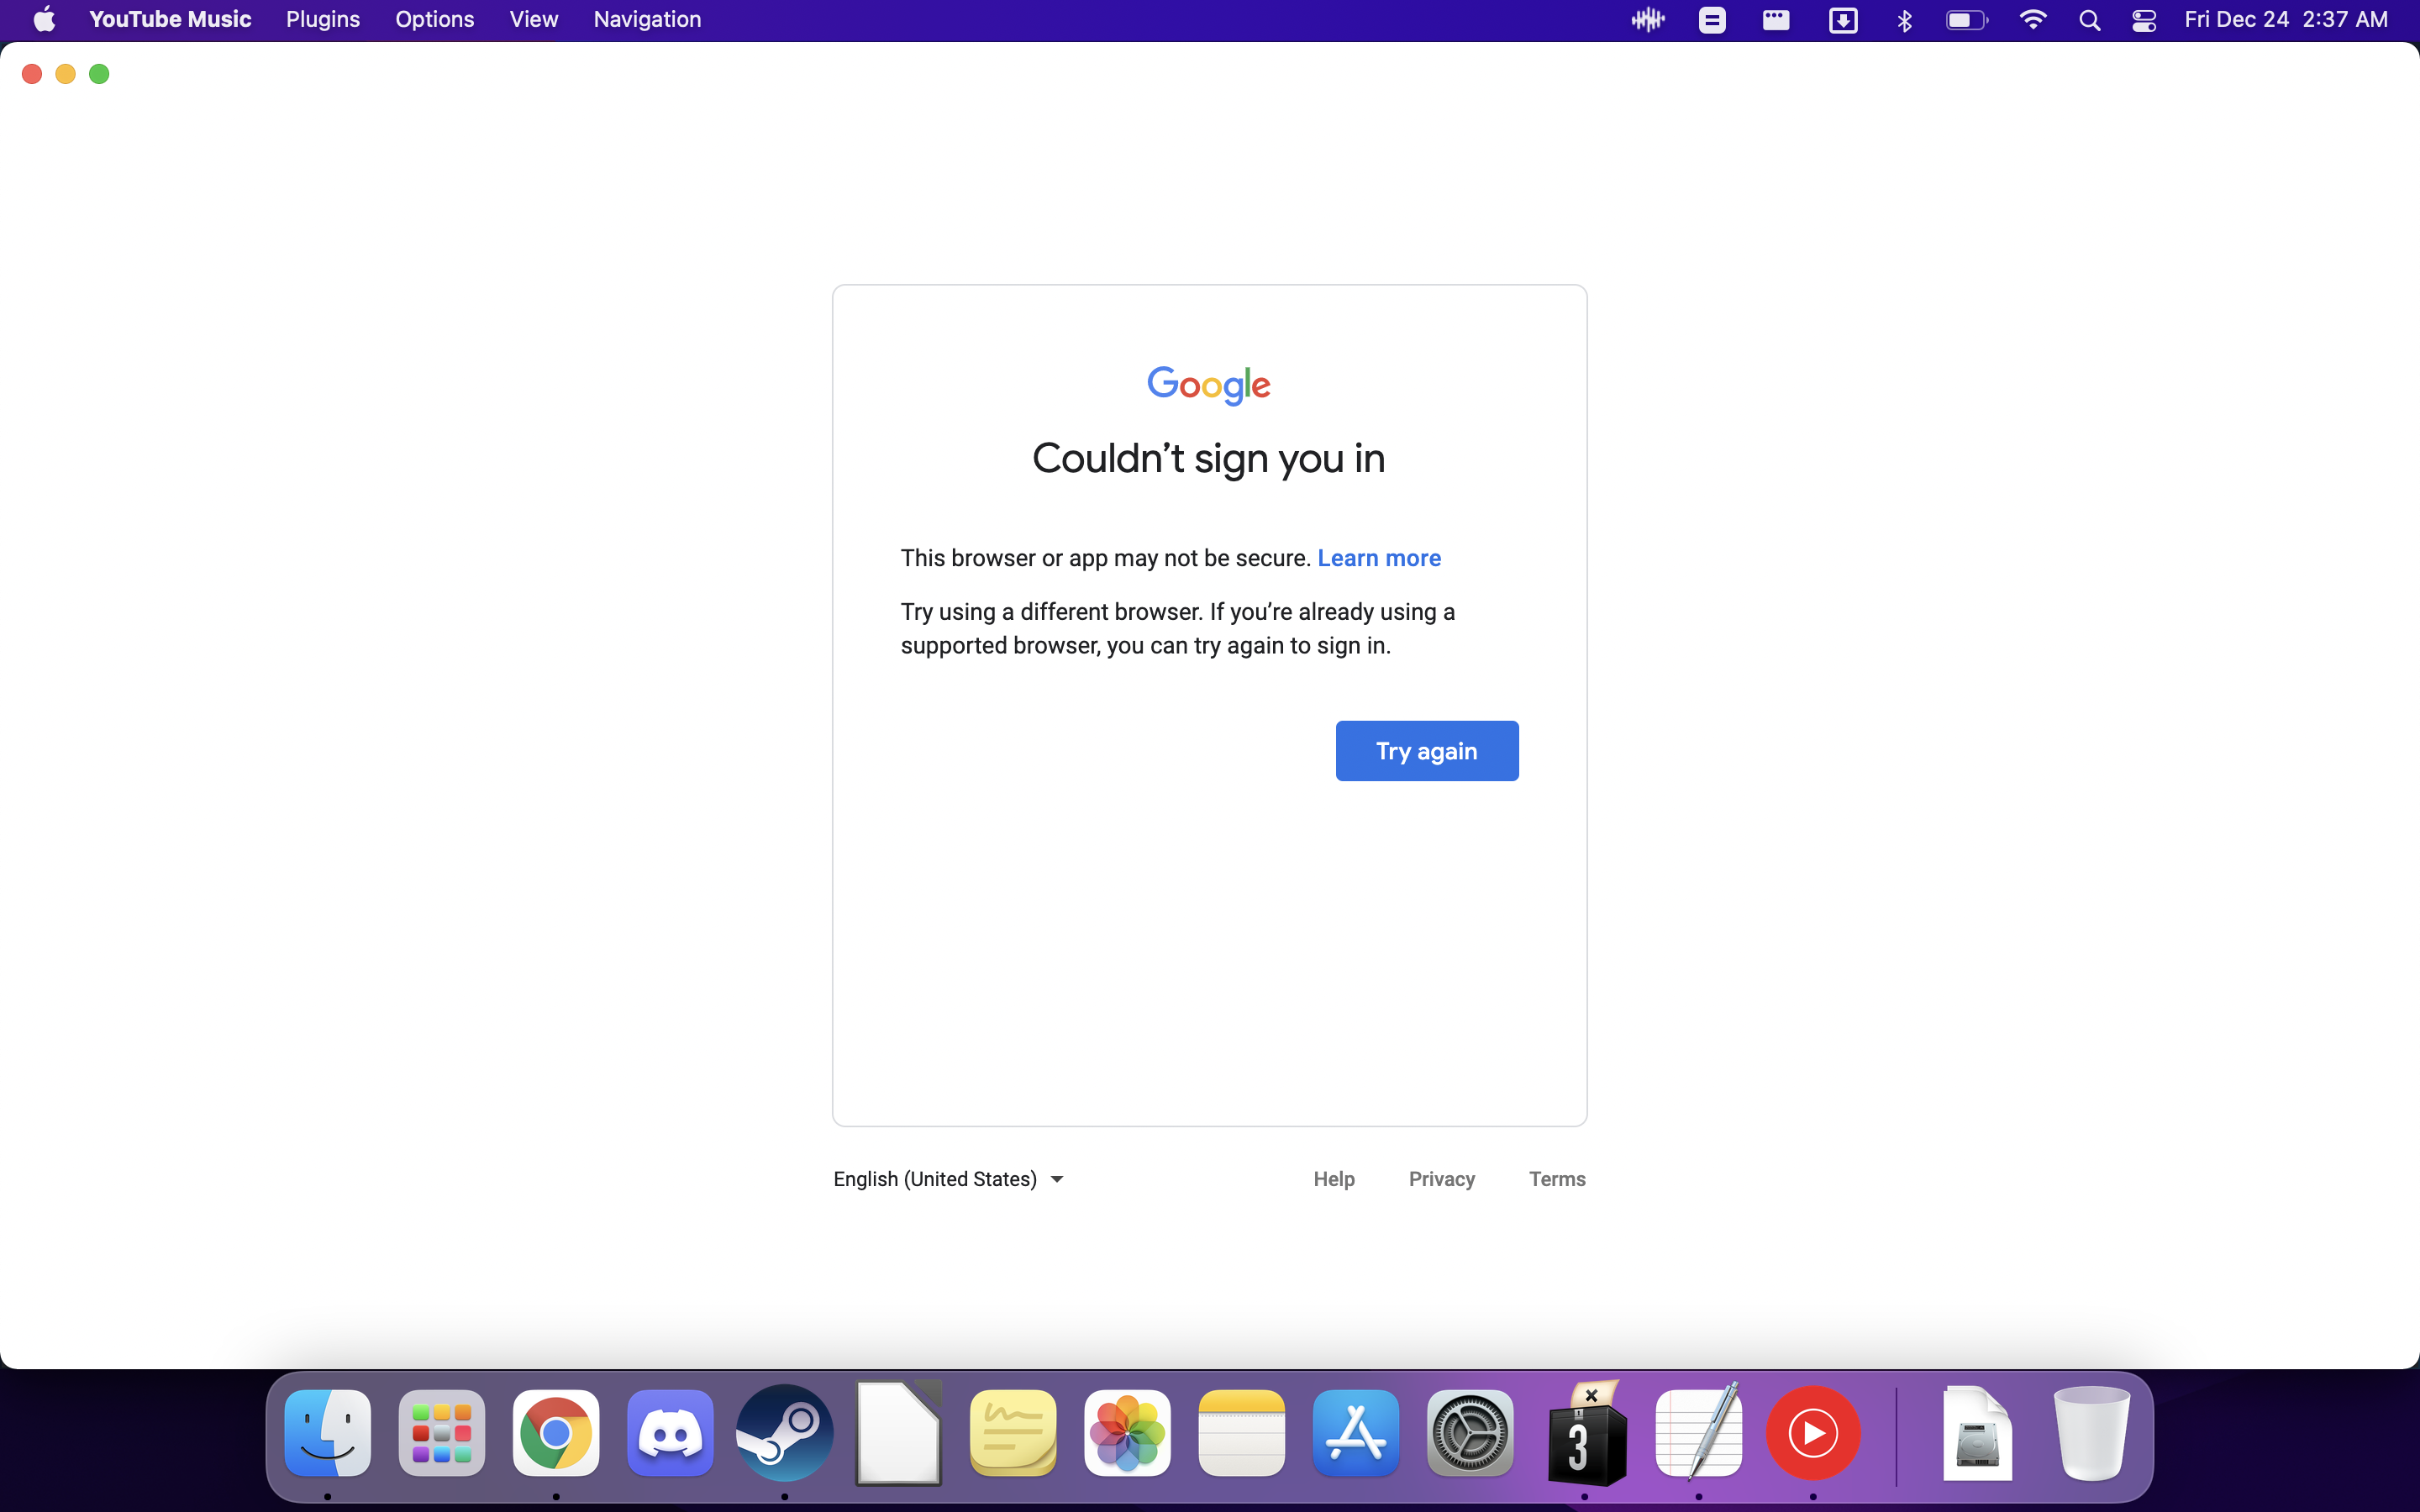
Task: Open the View menu
Action: tap(534, 19)
